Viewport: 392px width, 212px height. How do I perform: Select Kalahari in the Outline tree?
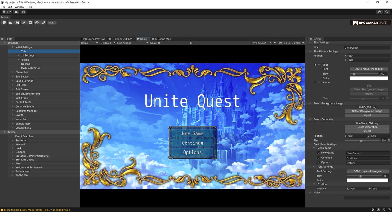(20, 144)
